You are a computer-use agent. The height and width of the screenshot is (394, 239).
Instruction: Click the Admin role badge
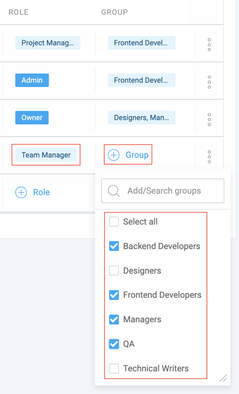(32, 80)
